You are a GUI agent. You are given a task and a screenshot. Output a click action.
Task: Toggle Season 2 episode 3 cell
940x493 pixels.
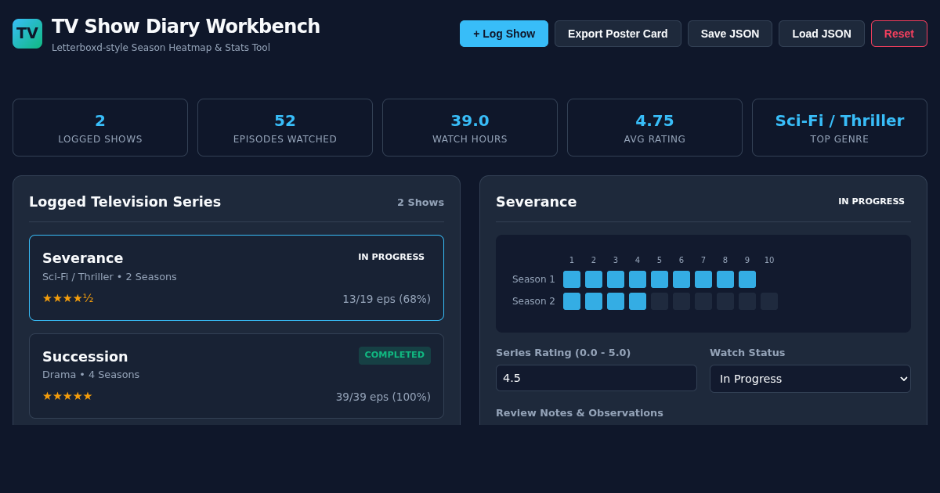(x=616, y=301)
